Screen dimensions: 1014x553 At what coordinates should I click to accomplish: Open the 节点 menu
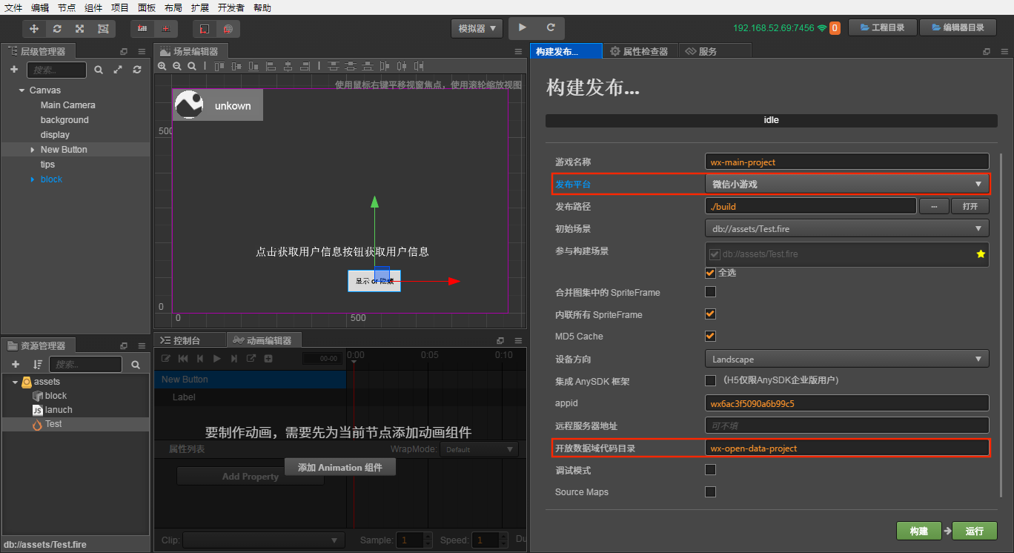(67, 7)
